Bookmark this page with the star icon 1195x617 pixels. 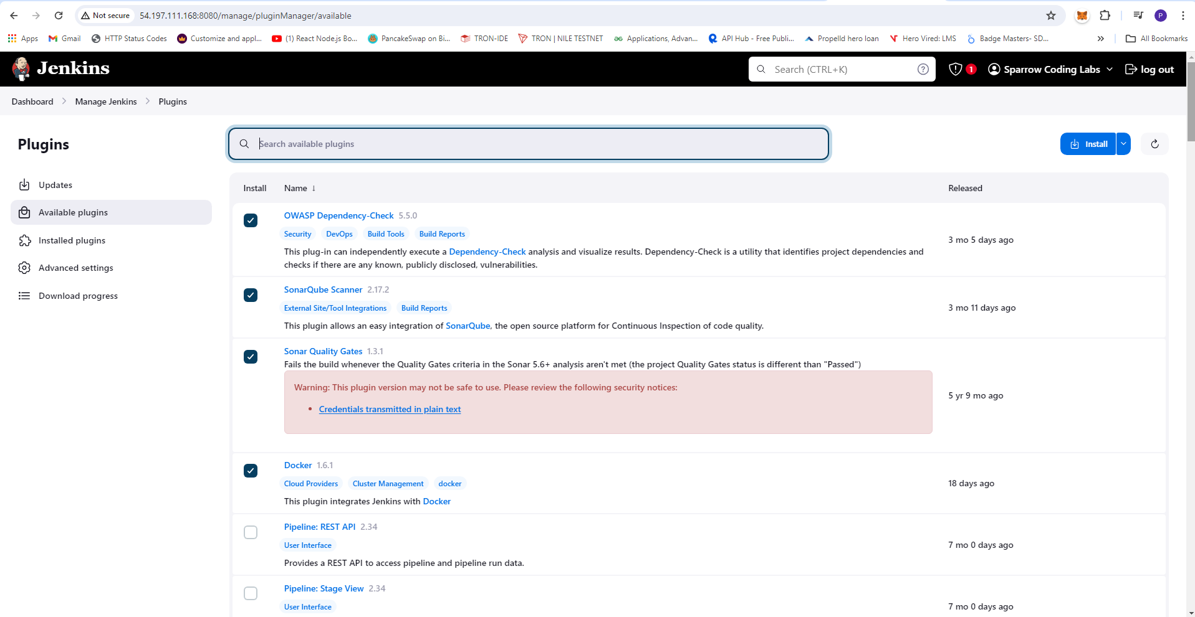pos(1051,16)
